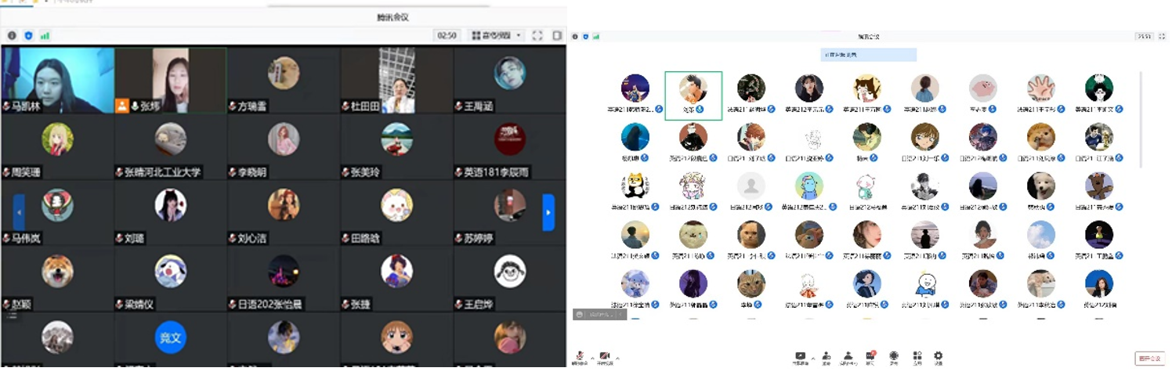The image size is (1172, 375).
Task: Unmute microphone in right window toolbar
Action: [x=581, y=358]
